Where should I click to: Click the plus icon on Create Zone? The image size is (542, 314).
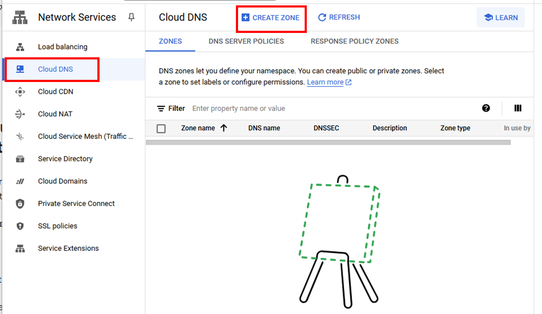246,18
